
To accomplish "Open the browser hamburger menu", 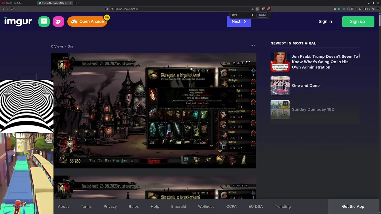I will click(x=378, y=9).
